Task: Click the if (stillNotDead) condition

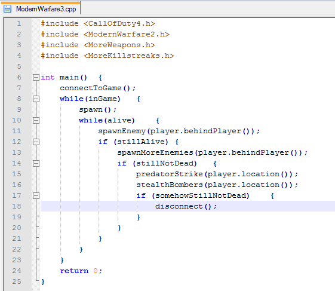Action: pyautogui.click(x=157, y=163)
